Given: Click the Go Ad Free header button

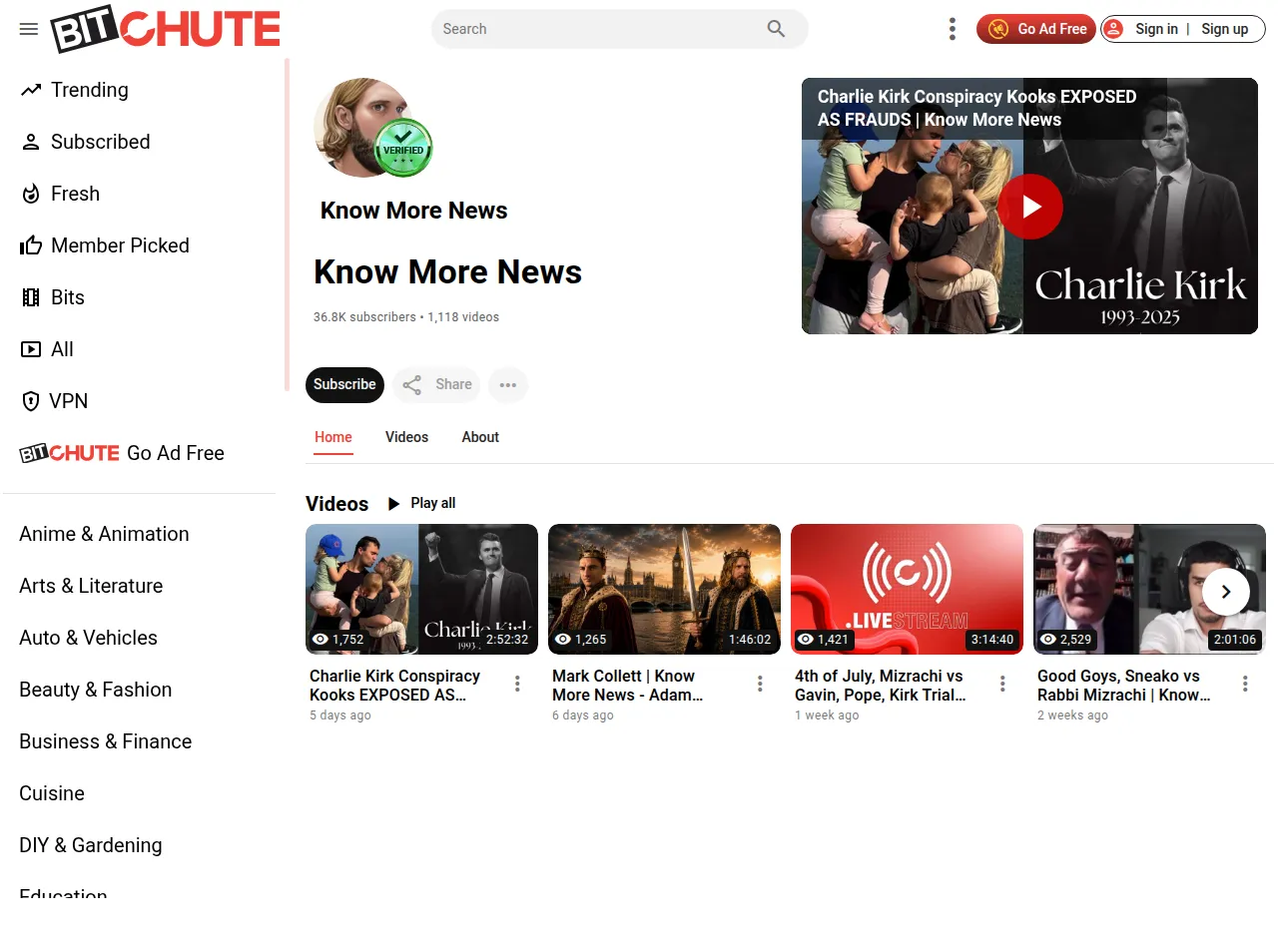Looking at the screenshot, I should 1036,29.
